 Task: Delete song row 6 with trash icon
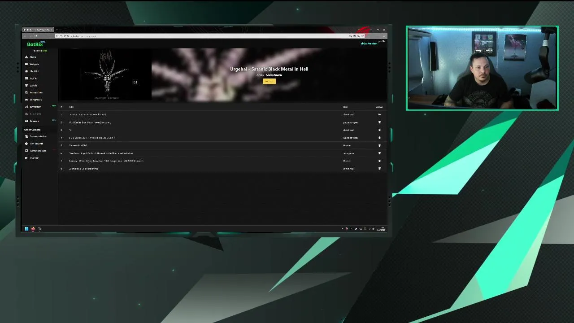(x=379, y=153)
